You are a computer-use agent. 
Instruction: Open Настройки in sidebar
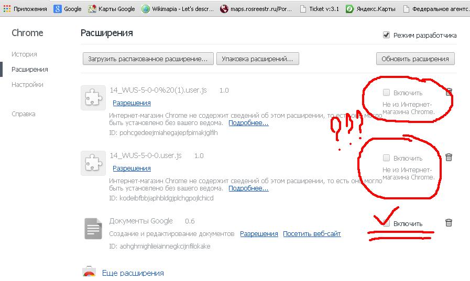[27, 85]
